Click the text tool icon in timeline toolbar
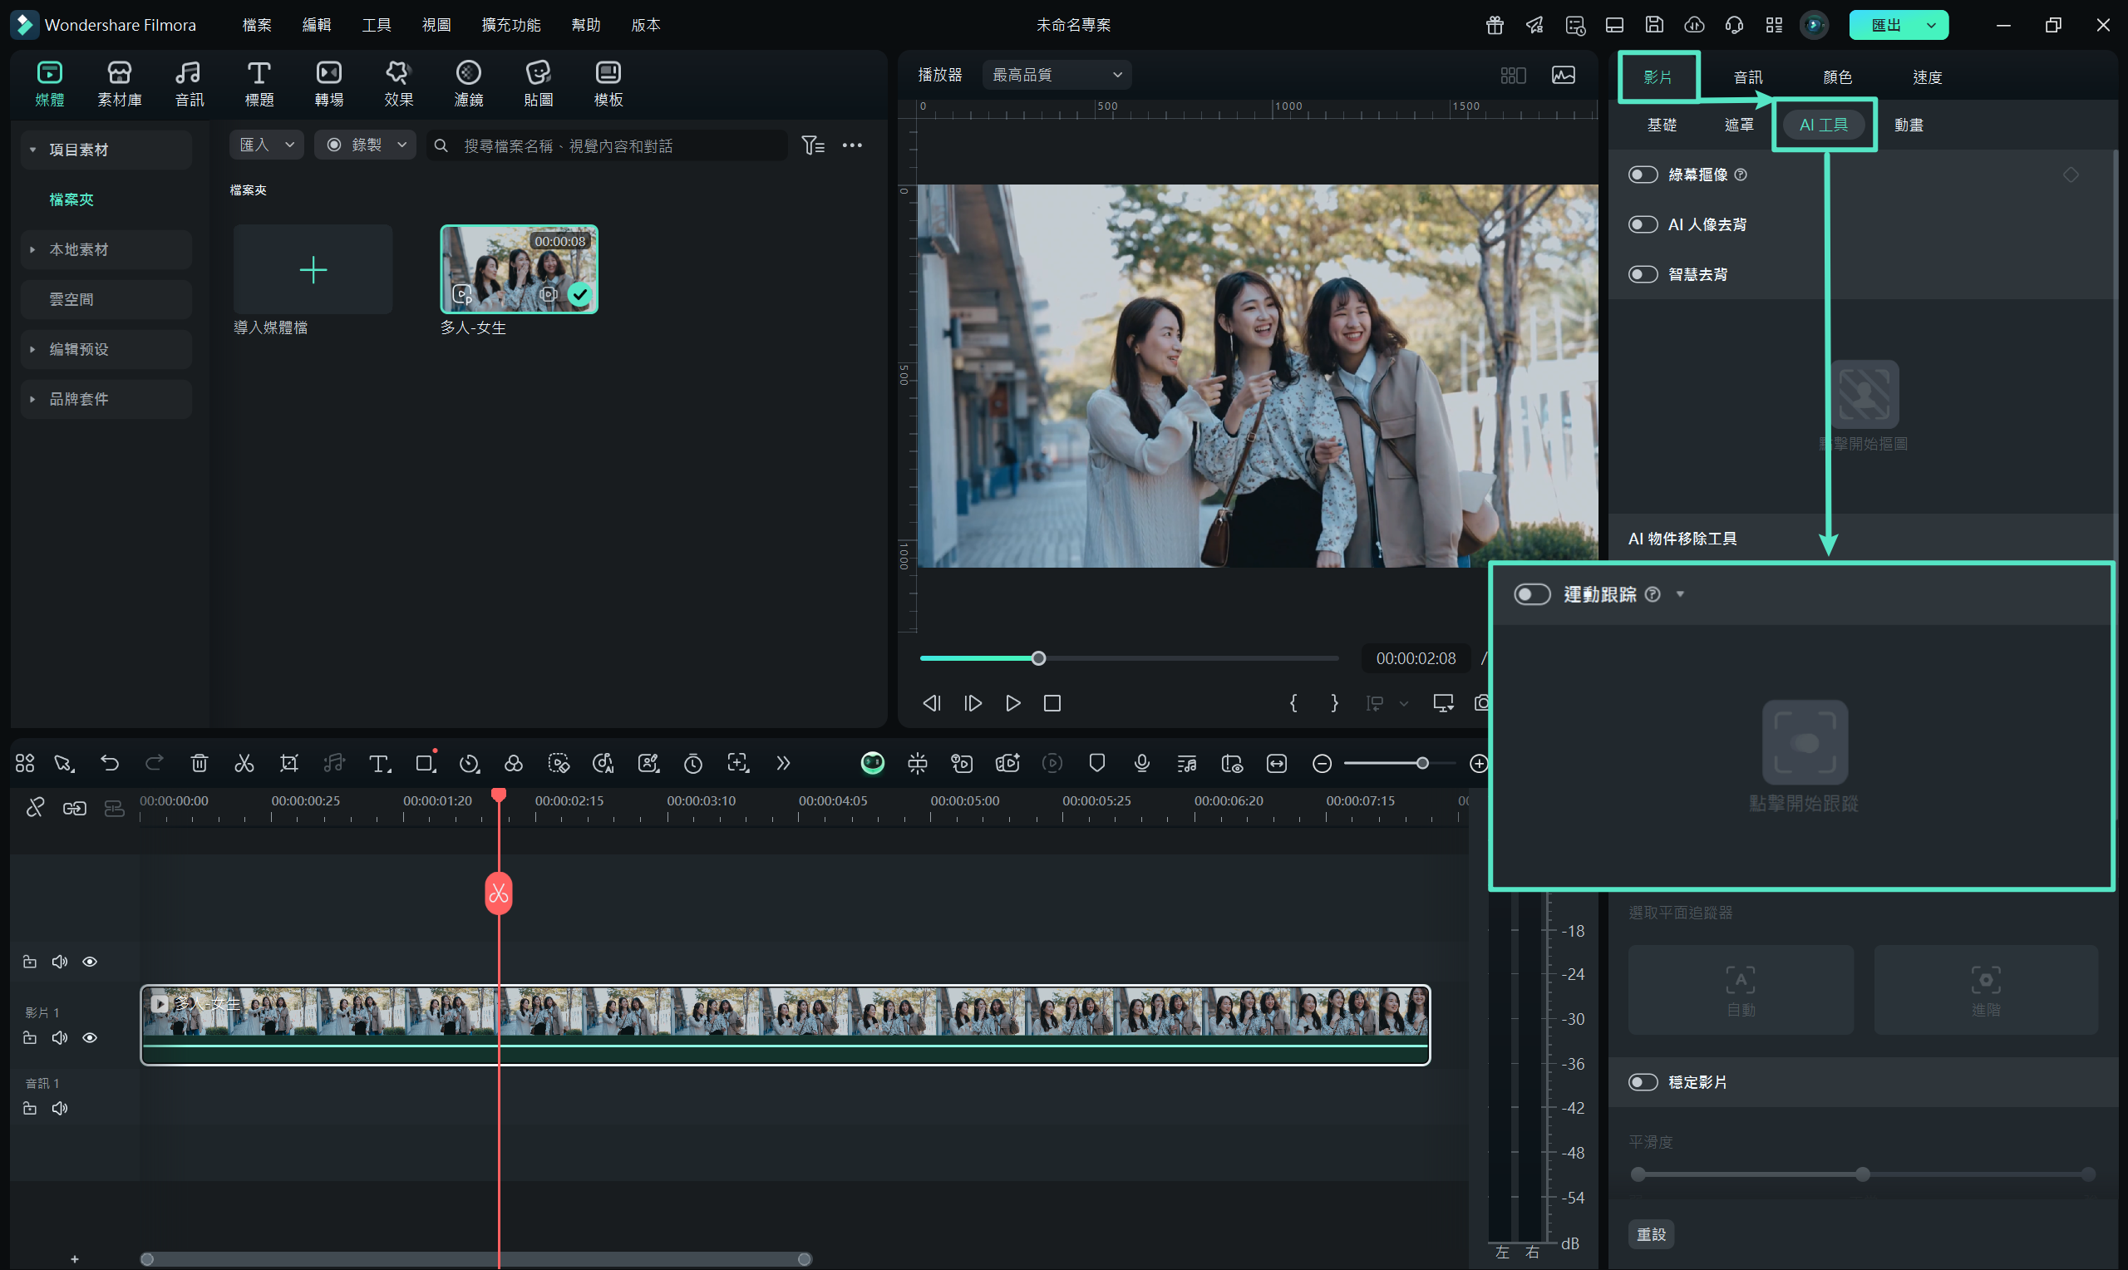The width and height of the screenshot is (2128, 1270). pyautogui.click(x=379, y=762)
